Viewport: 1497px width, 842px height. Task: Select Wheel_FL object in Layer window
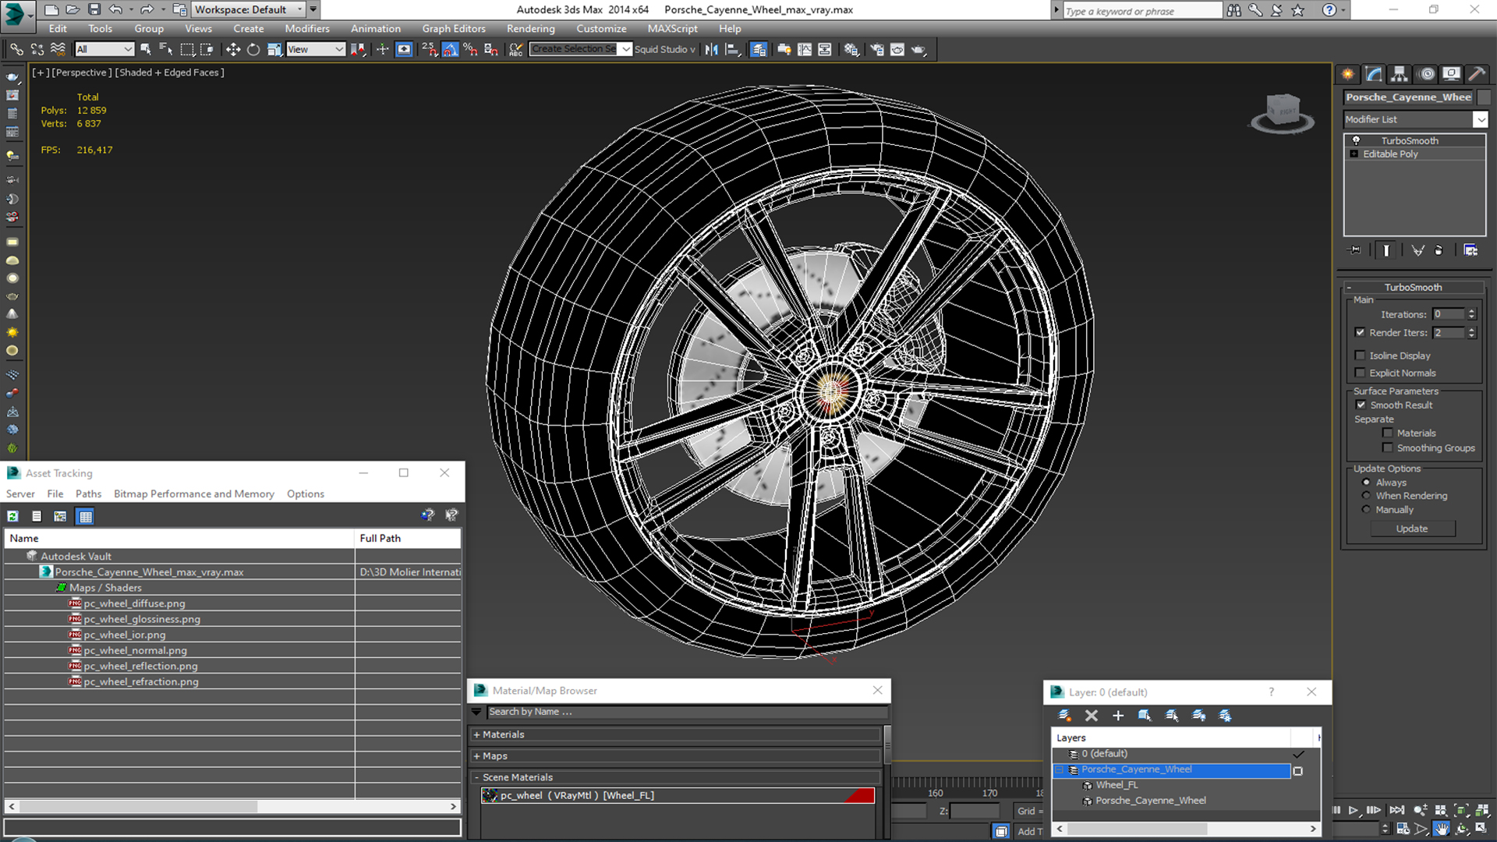coord(1117,785)
